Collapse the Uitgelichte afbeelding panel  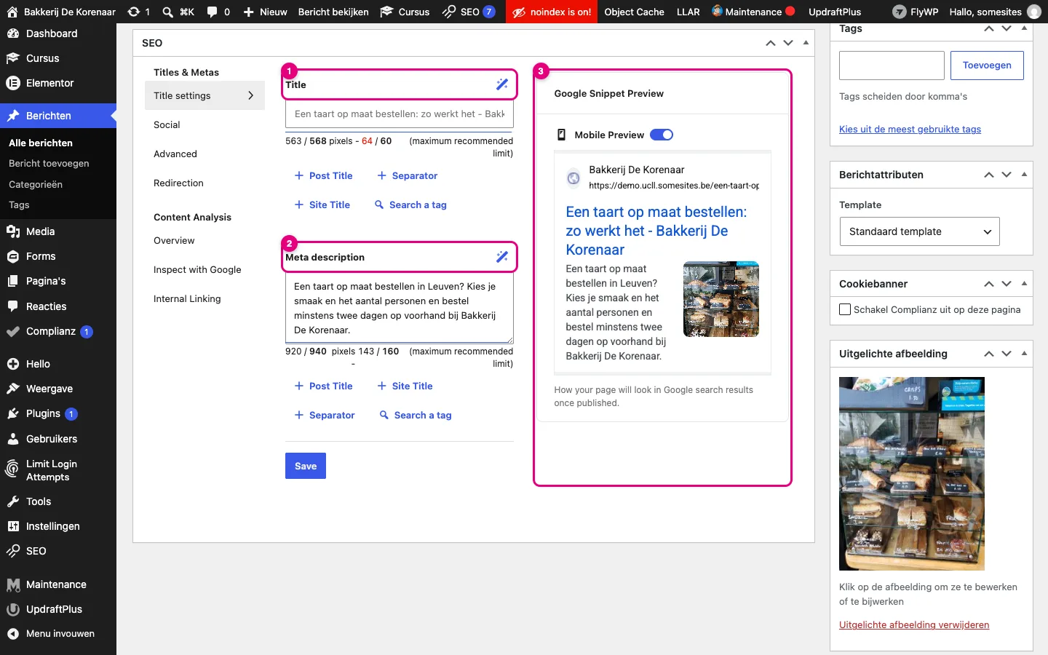[x=1024, y=354]
